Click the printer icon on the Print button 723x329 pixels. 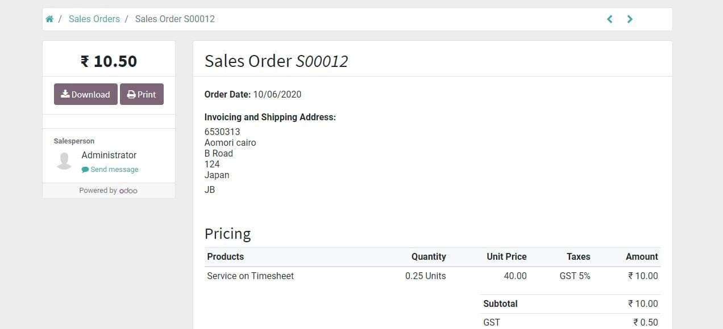tap(130, 94)
